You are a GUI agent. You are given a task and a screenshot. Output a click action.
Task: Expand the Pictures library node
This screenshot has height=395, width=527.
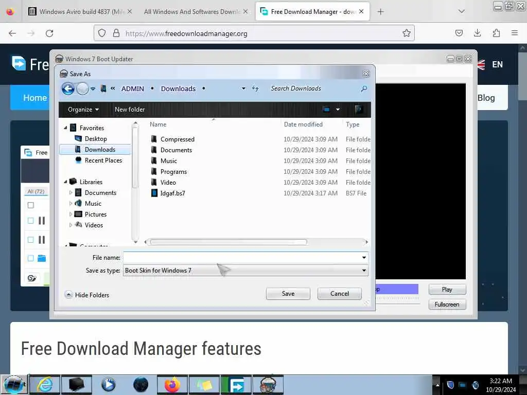click(71, 214)
